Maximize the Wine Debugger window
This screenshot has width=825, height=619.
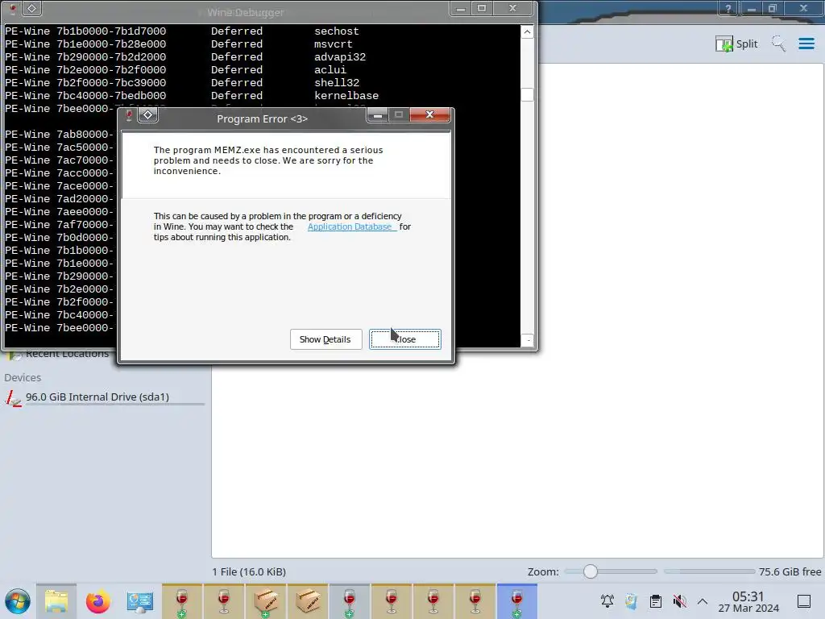482,8
